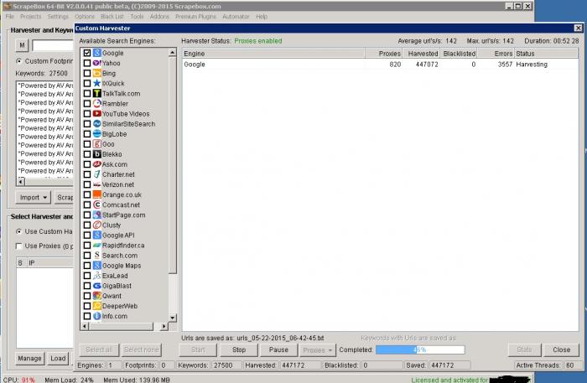Click the Completed progress bar
The image size is (587, 383).
(420, 349)
